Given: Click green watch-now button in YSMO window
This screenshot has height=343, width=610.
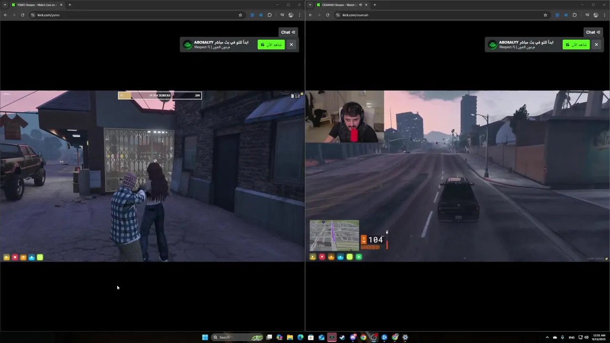Looking at the screenshot, I should pyautogui.click(x=271, y=44).
